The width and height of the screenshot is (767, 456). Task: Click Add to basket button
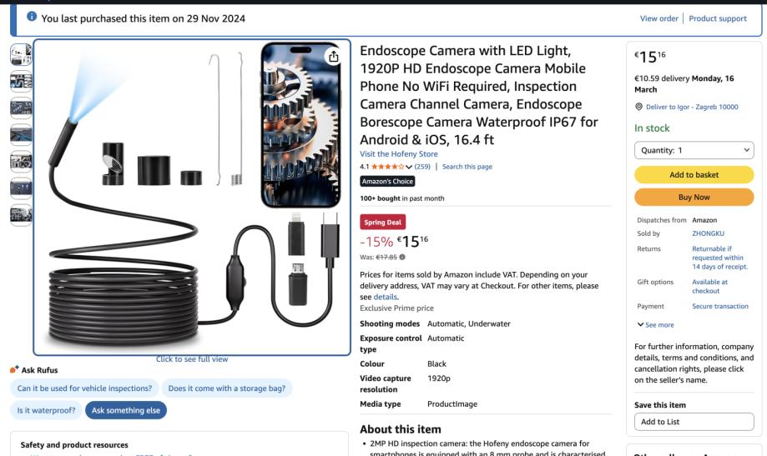694,174
